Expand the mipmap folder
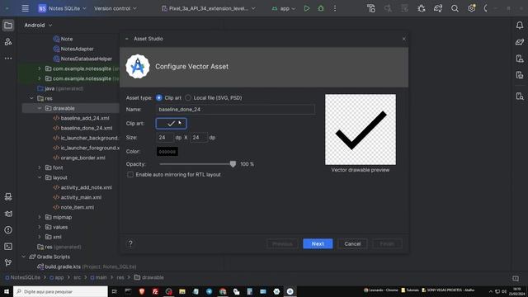This screenshot has width=528, height=297. pos(40,217)
